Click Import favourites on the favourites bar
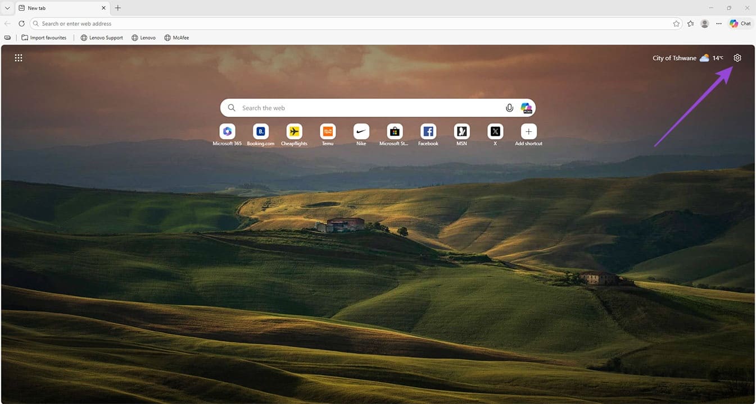This screenshot has width=756, height=404. tap(44, 37)
